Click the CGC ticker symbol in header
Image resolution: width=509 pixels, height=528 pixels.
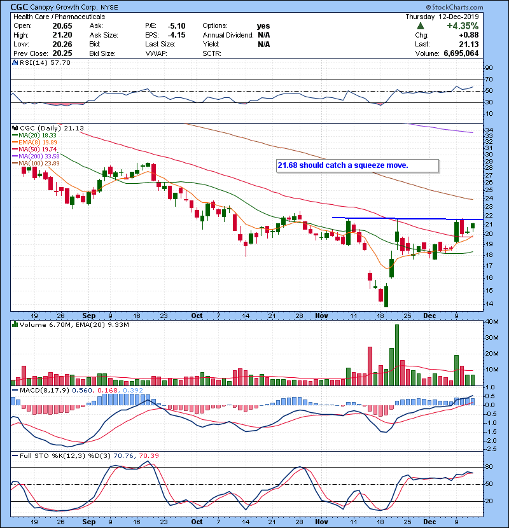(x=19, y=7)
